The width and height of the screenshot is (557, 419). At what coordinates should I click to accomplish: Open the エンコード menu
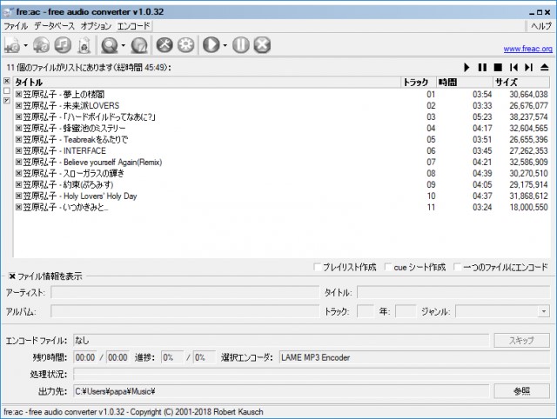click(134, 26)
